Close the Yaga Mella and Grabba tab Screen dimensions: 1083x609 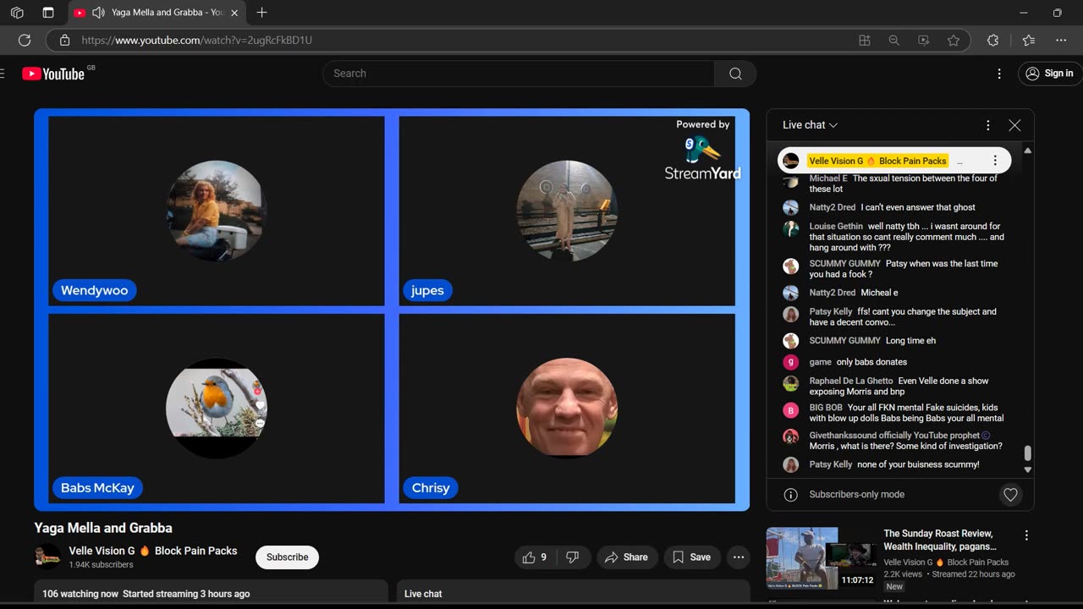(234, 13)
